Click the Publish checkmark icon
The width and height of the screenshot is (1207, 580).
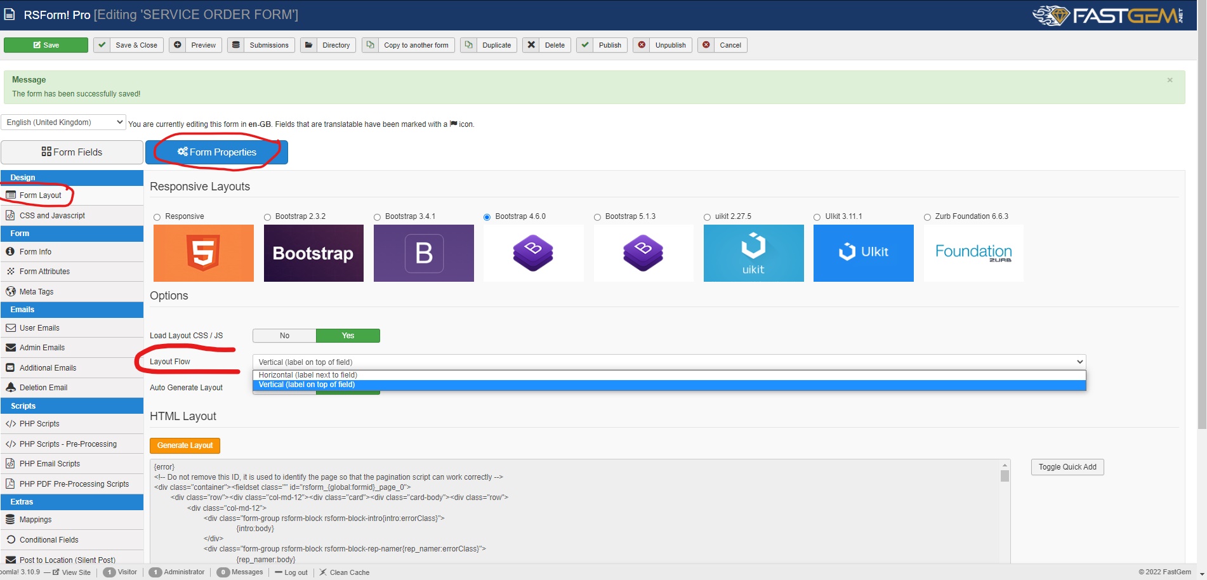(x=585, y=45)
